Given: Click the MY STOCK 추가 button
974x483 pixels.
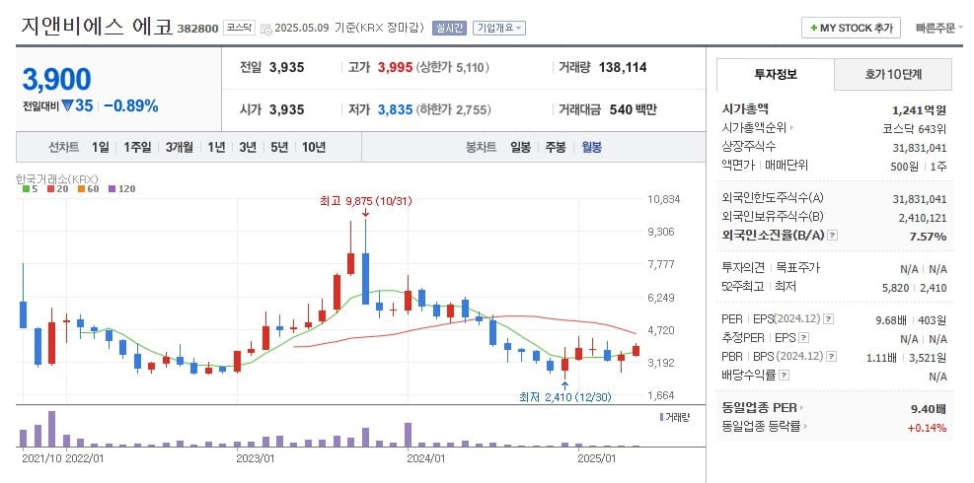Looking at the screenshot, I should (851, 28).
